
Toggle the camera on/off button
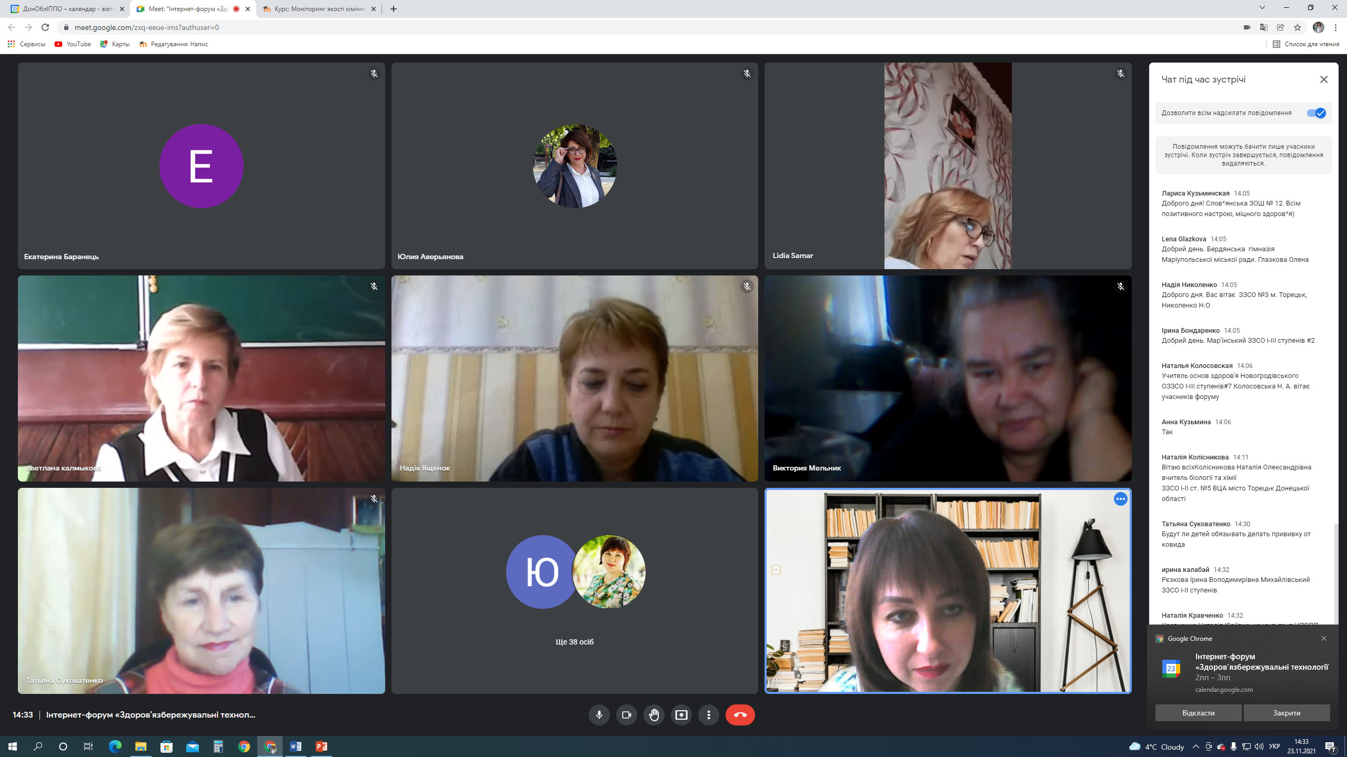point(626,715)
